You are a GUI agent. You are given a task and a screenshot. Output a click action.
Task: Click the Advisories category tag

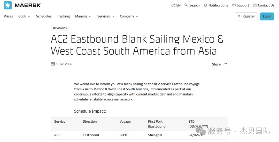pyautogui.click(x=60, y=28)
